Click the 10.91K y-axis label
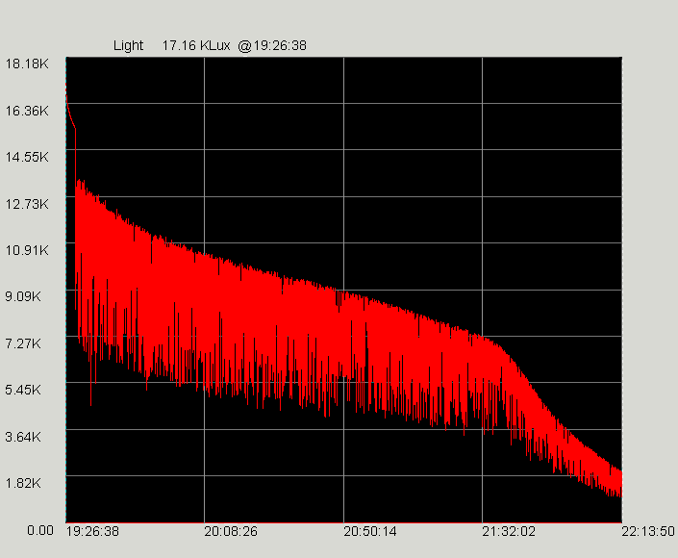 point(27,250)
